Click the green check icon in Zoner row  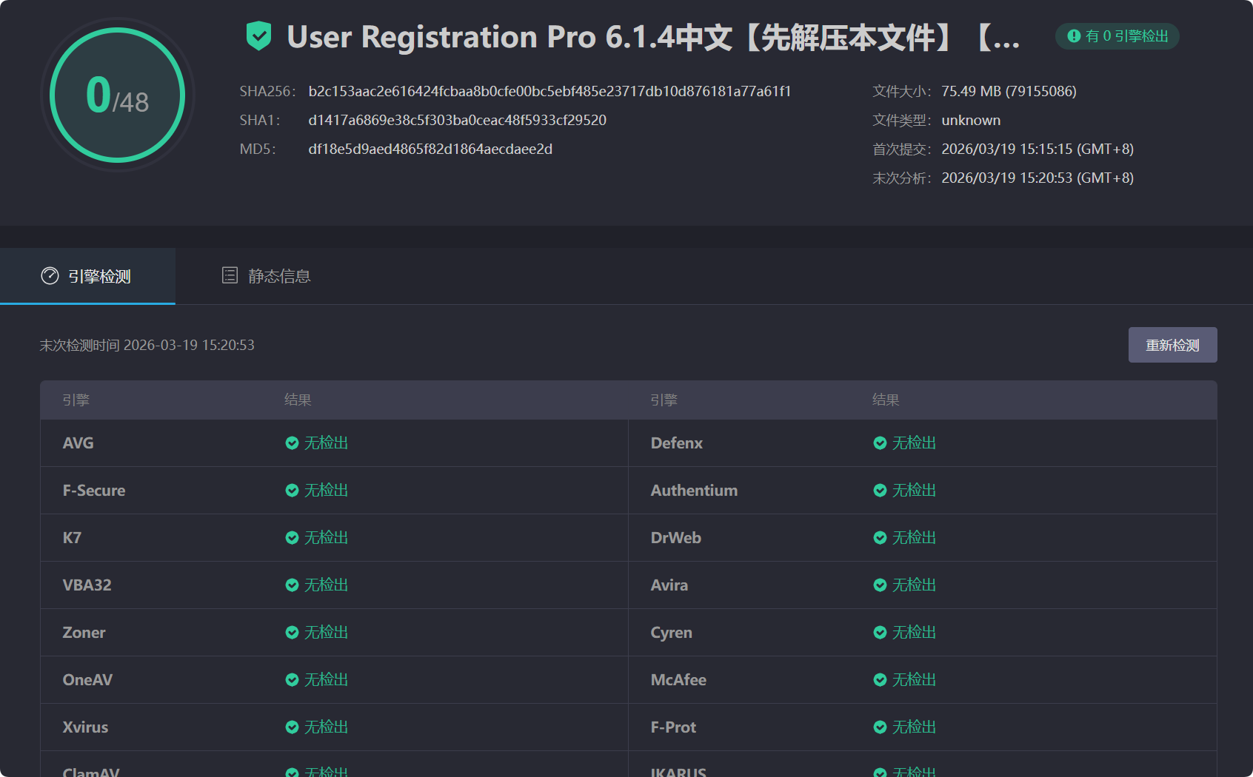(x=292, y=633)
